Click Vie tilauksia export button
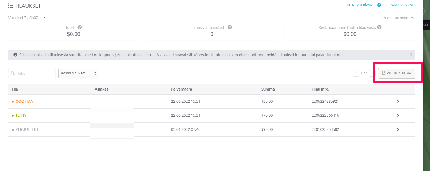This screenshot has width=430, height=171. point(397,73)
